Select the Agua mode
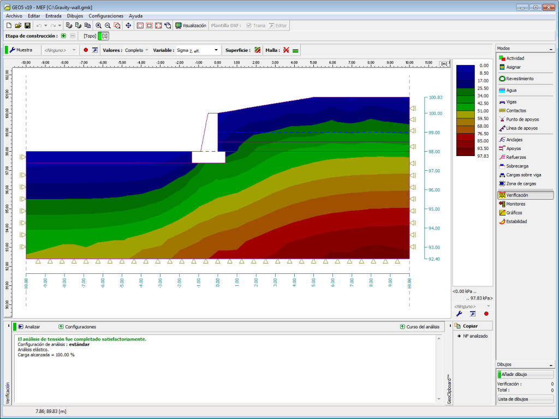Viewport: 559px width, 419px height. tap(511, 91)
